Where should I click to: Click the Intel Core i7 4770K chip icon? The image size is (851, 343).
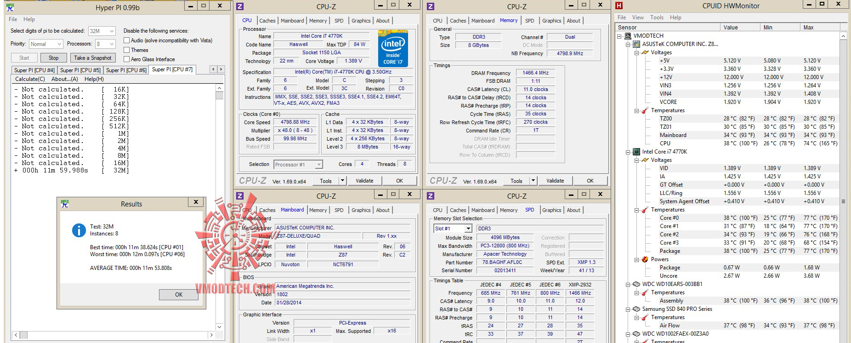pos(636,152)
